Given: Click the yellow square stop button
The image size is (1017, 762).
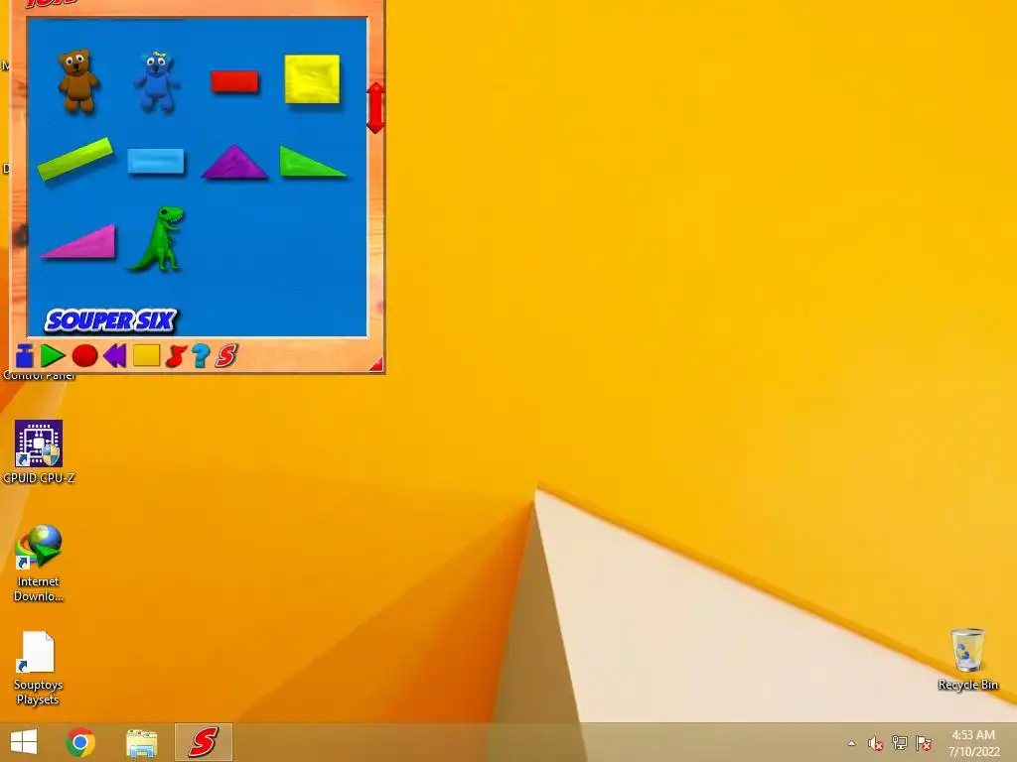Looking at the screenshot, I should point(147,355).
